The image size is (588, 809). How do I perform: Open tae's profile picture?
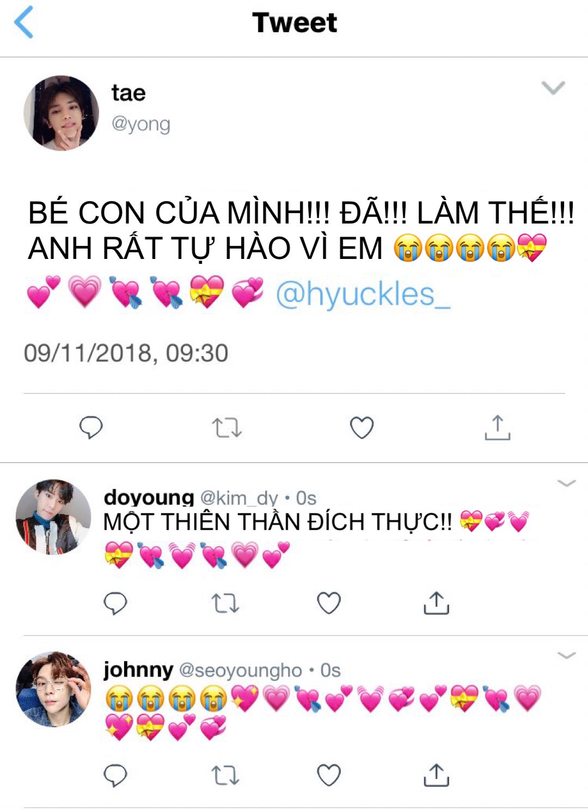click(61, 113)
